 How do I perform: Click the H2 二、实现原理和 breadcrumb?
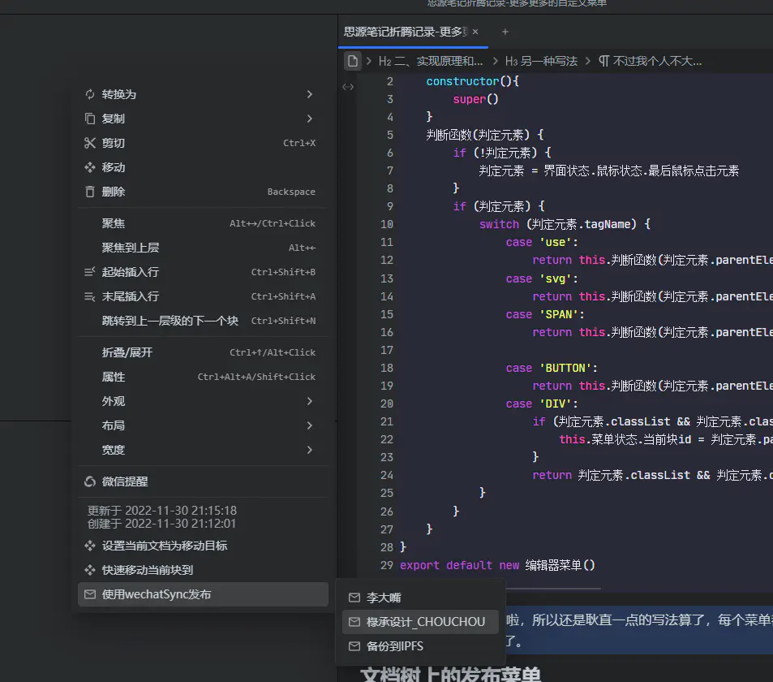click(431, 61)
